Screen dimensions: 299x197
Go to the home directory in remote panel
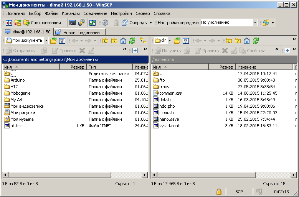click(247, 41)
